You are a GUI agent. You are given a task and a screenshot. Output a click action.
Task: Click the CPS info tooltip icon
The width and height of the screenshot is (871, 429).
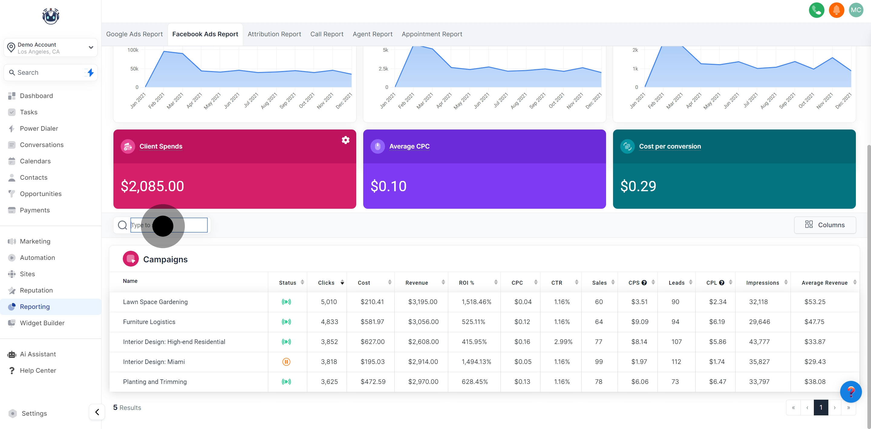coord(644,283)
